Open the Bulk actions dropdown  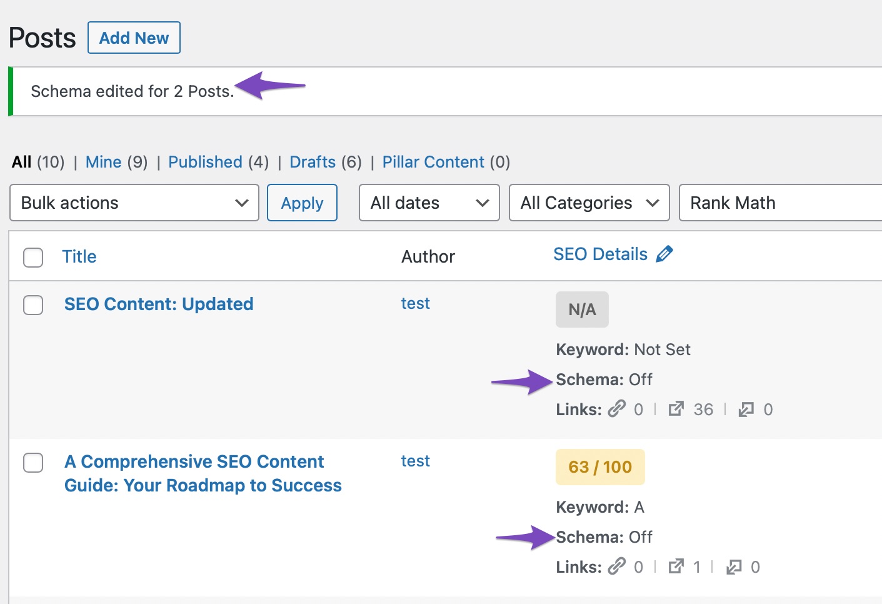point(134,203)
